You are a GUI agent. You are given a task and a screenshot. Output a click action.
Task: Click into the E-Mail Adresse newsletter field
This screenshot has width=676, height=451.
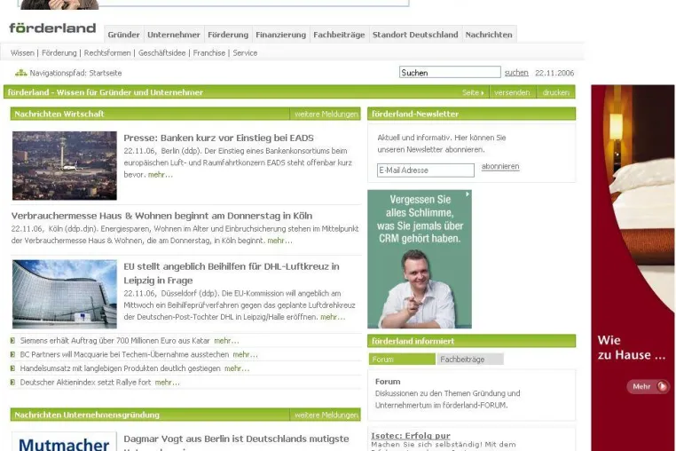tap(426, 170)
